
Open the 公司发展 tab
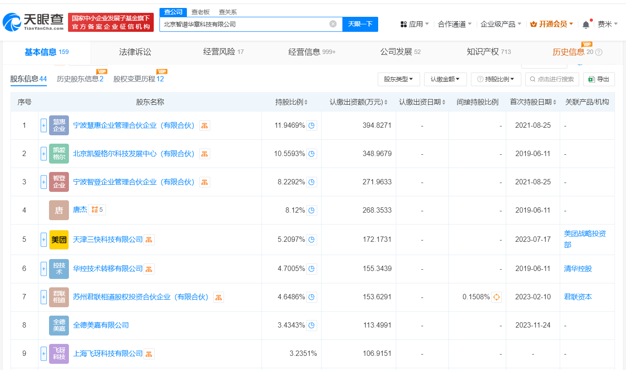point(400,52)
